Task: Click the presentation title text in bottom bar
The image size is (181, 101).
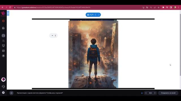Action: pyautogui.click(x=40, y=93)
